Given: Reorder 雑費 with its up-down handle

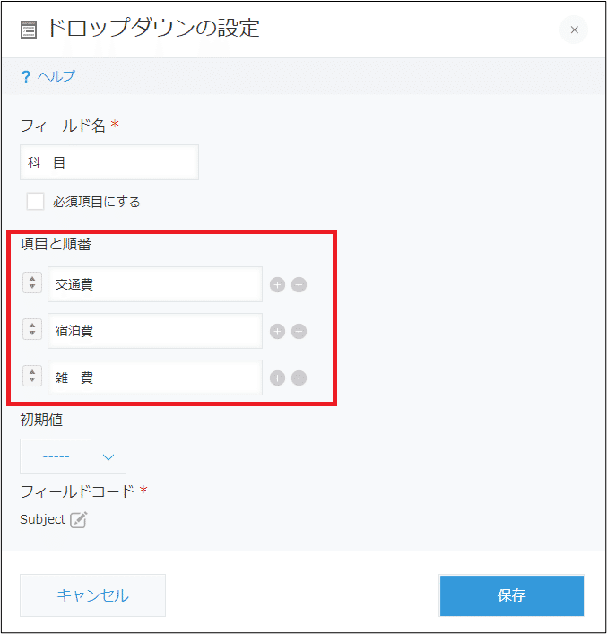Looking at the screenshot, I should 32,376.
